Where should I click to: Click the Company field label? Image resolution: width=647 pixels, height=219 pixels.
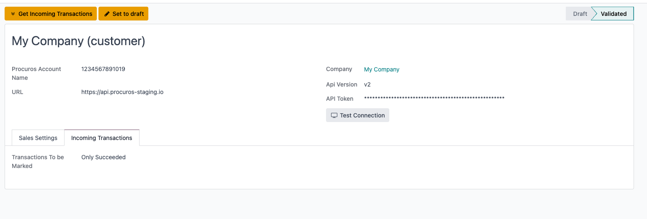pyautogui.click(x=339, y=69)
